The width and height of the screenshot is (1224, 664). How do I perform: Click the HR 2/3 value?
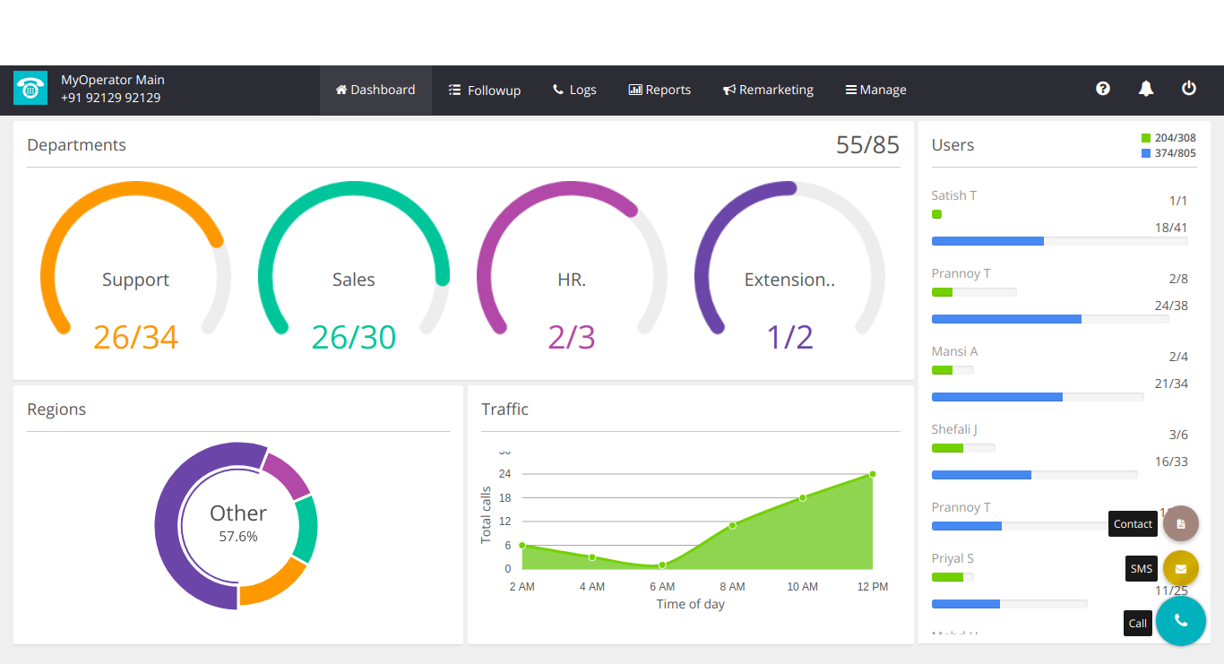572,337
